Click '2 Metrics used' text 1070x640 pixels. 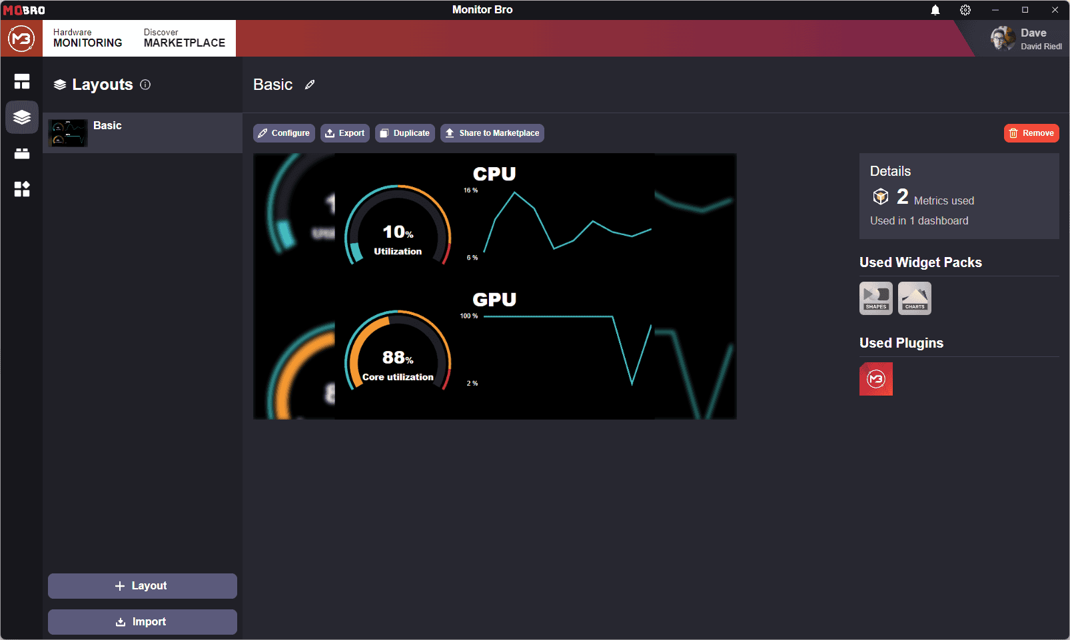(935, 197)
